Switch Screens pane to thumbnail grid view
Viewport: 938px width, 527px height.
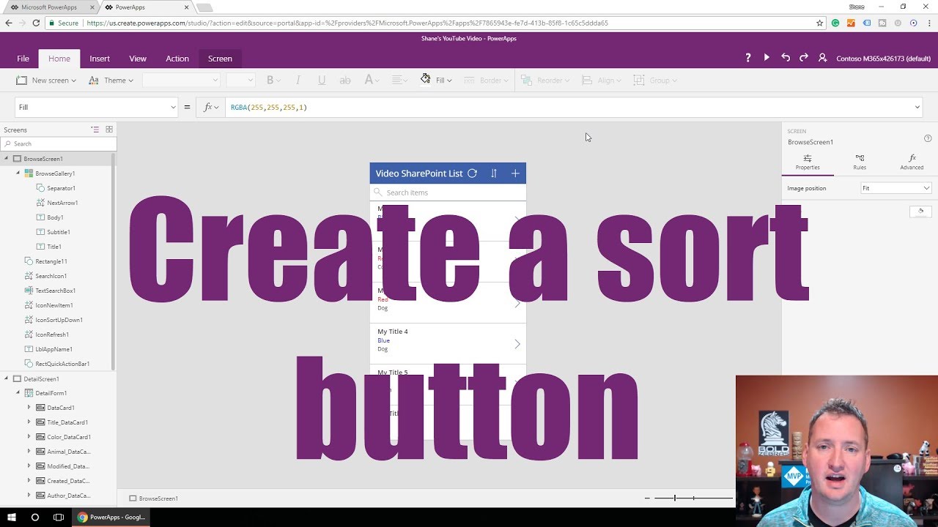(x=109, y=130)
